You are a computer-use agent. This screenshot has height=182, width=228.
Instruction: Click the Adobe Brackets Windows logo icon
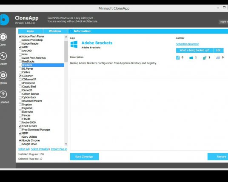[x=74, y=44]
